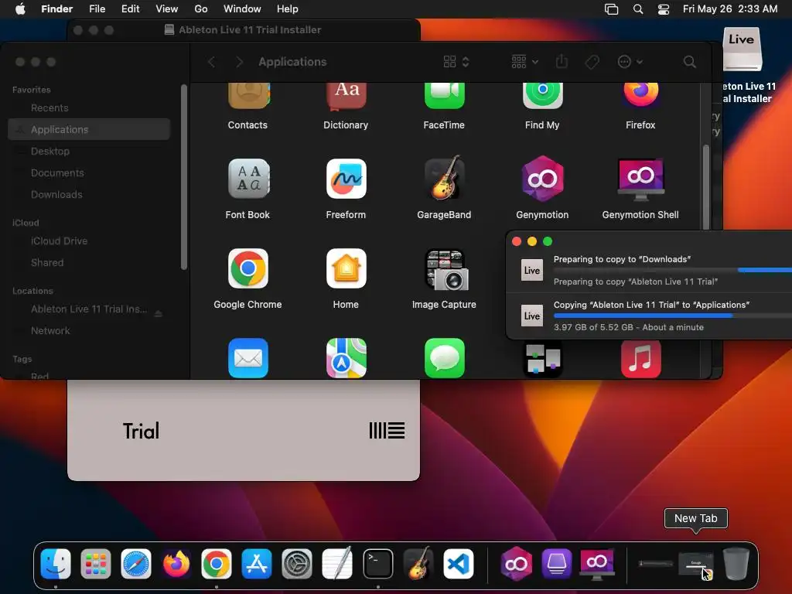
Task: Open Launchpad from the Dock
Action: click(x=95, y=563)
